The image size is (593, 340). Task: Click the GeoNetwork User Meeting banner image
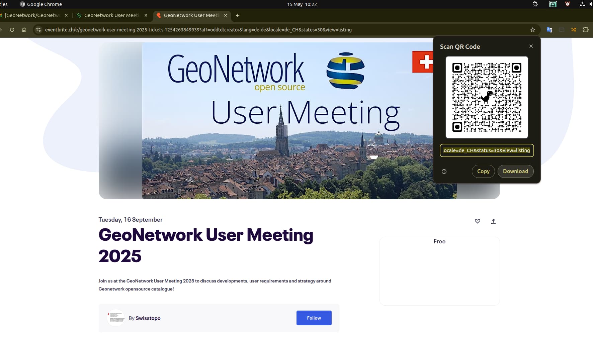[299, 121]
